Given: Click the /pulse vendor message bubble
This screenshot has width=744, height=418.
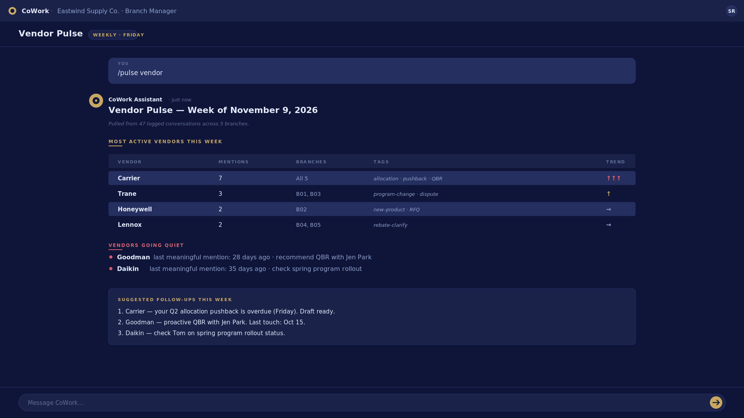Looking at the screenshot, I should point(372,71).
